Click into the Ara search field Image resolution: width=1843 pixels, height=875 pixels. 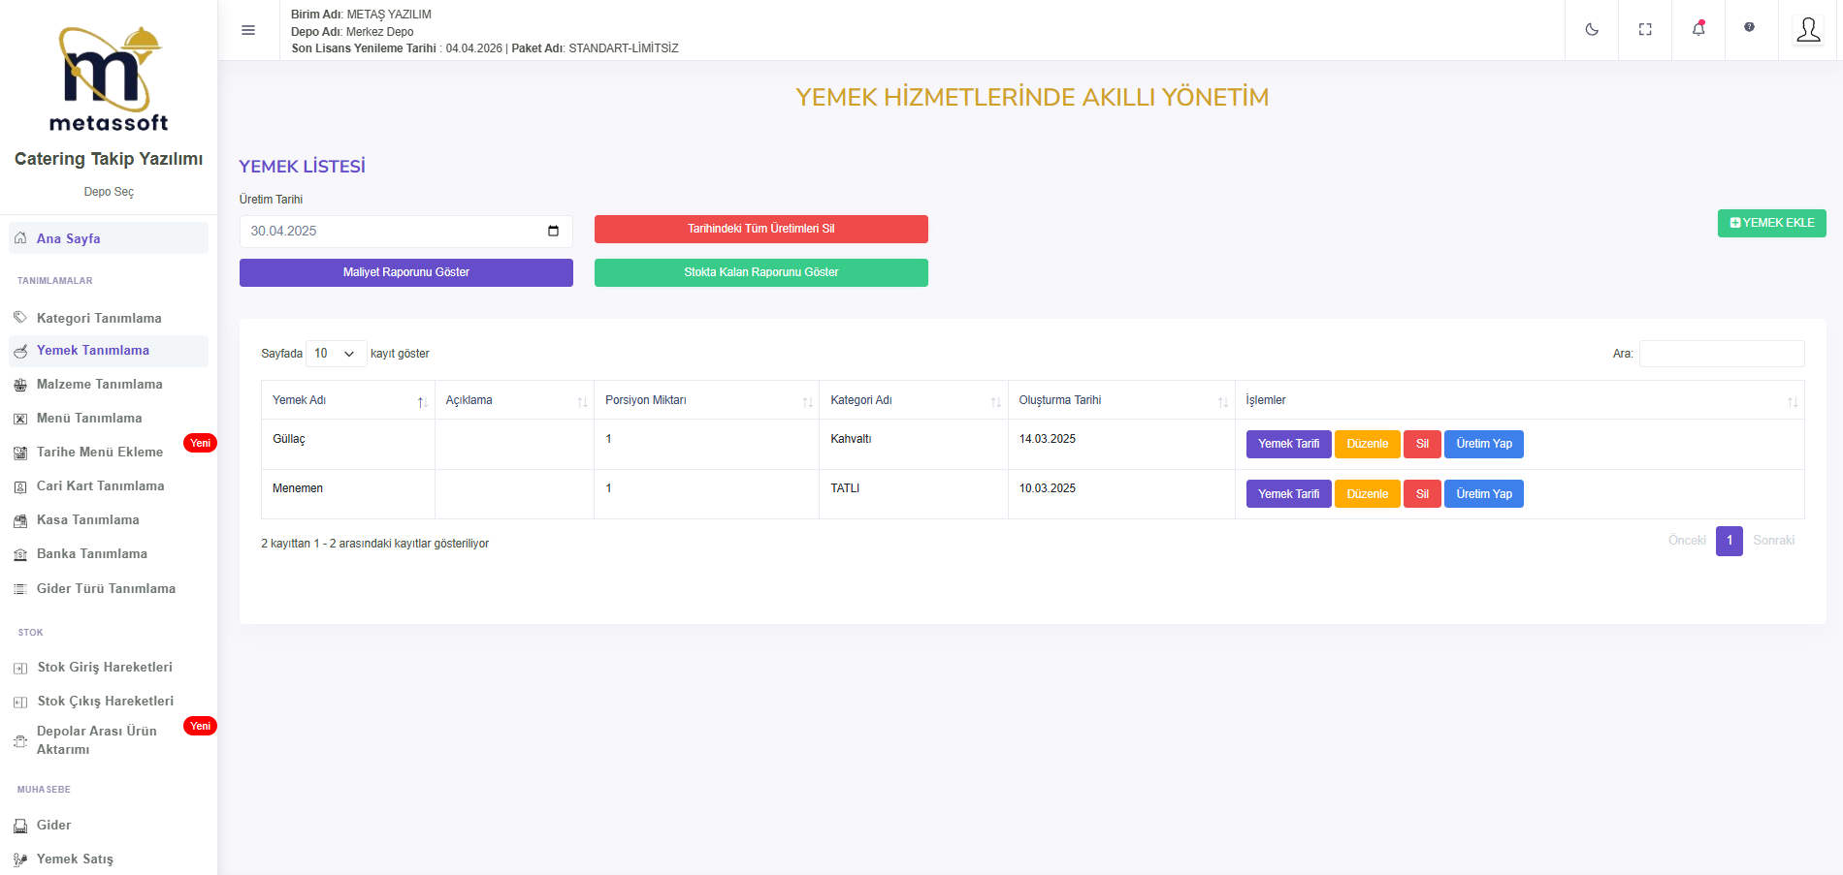click(1721, 354)
